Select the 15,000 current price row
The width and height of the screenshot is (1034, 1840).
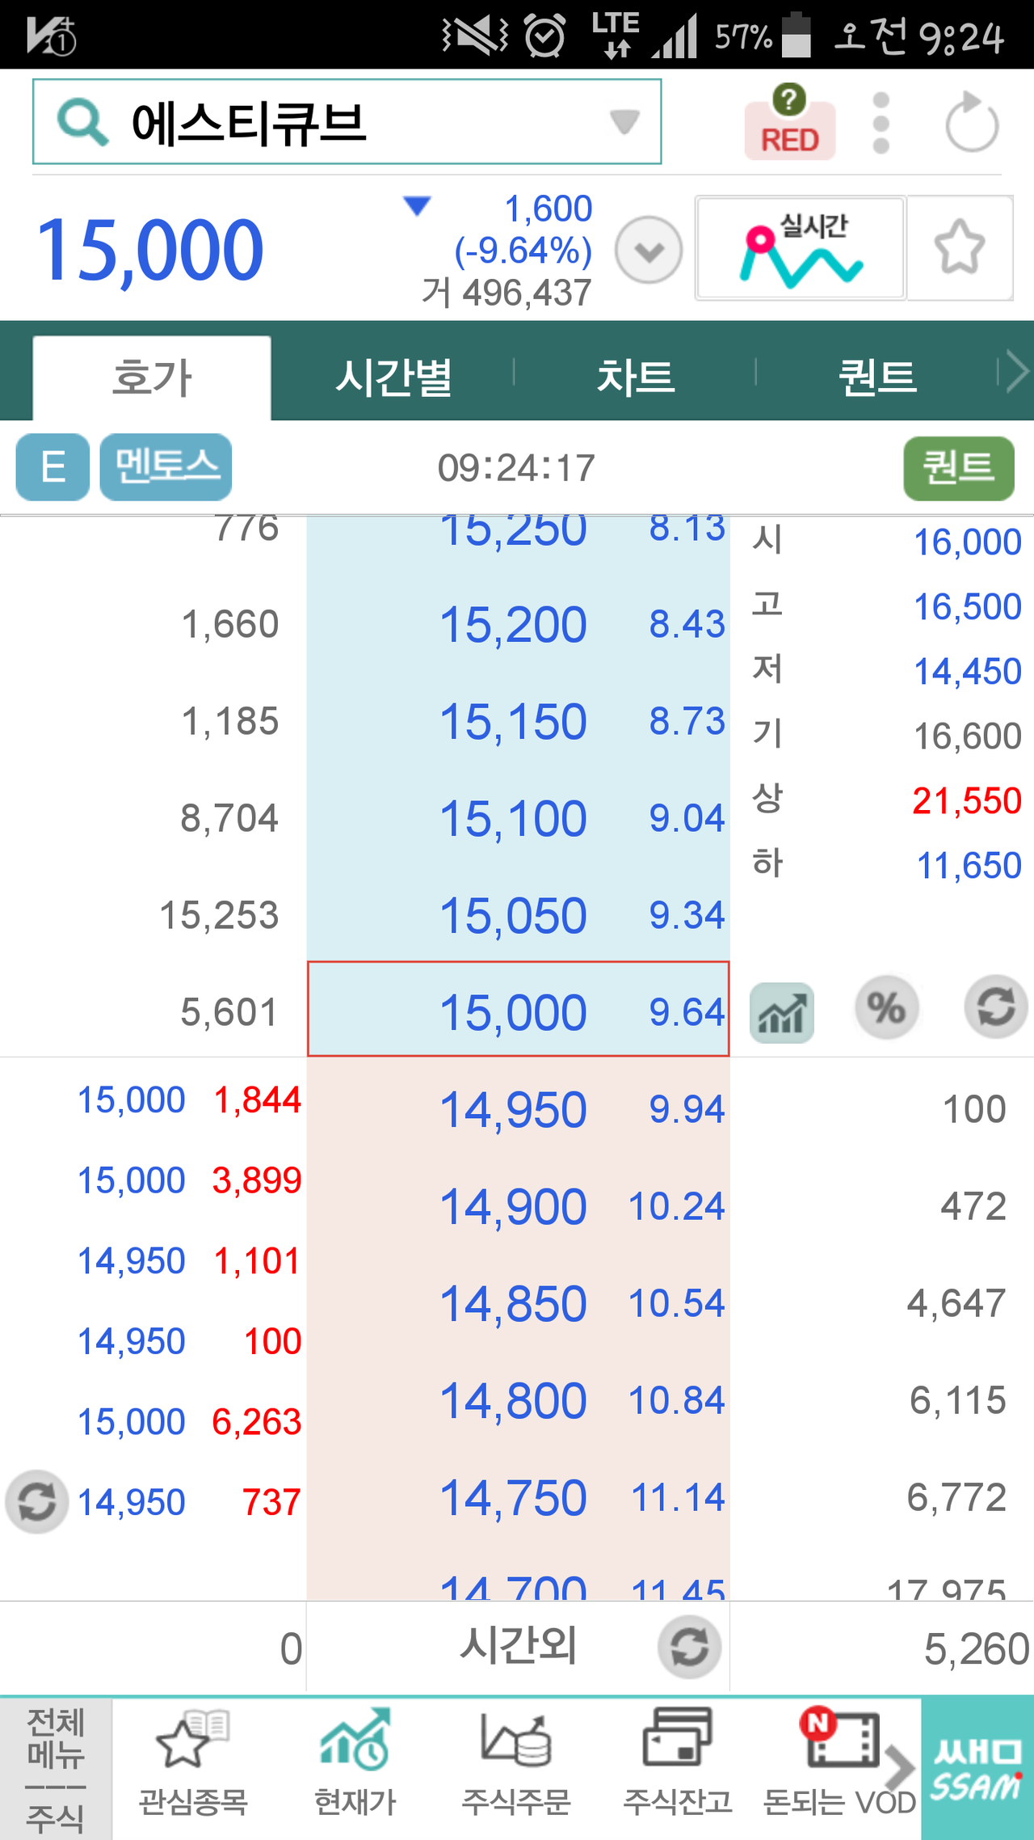[518, 1010]
